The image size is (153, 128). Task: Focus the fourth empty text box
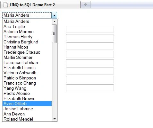tap(90, 54)
